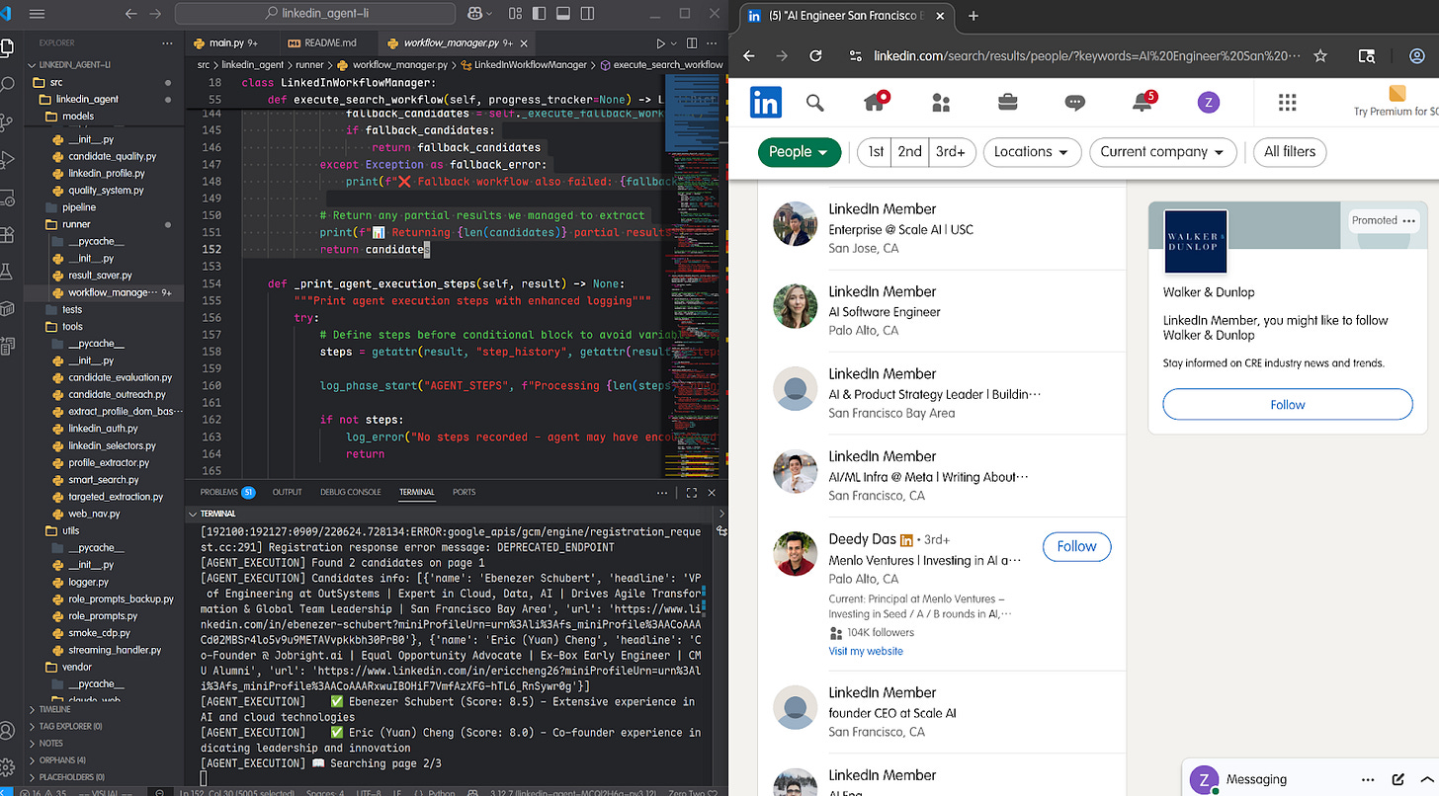The height and width of the screenshot is (796, 1439).
Task: Open LinkedIn My Network icon
Action: click(941, 103)
